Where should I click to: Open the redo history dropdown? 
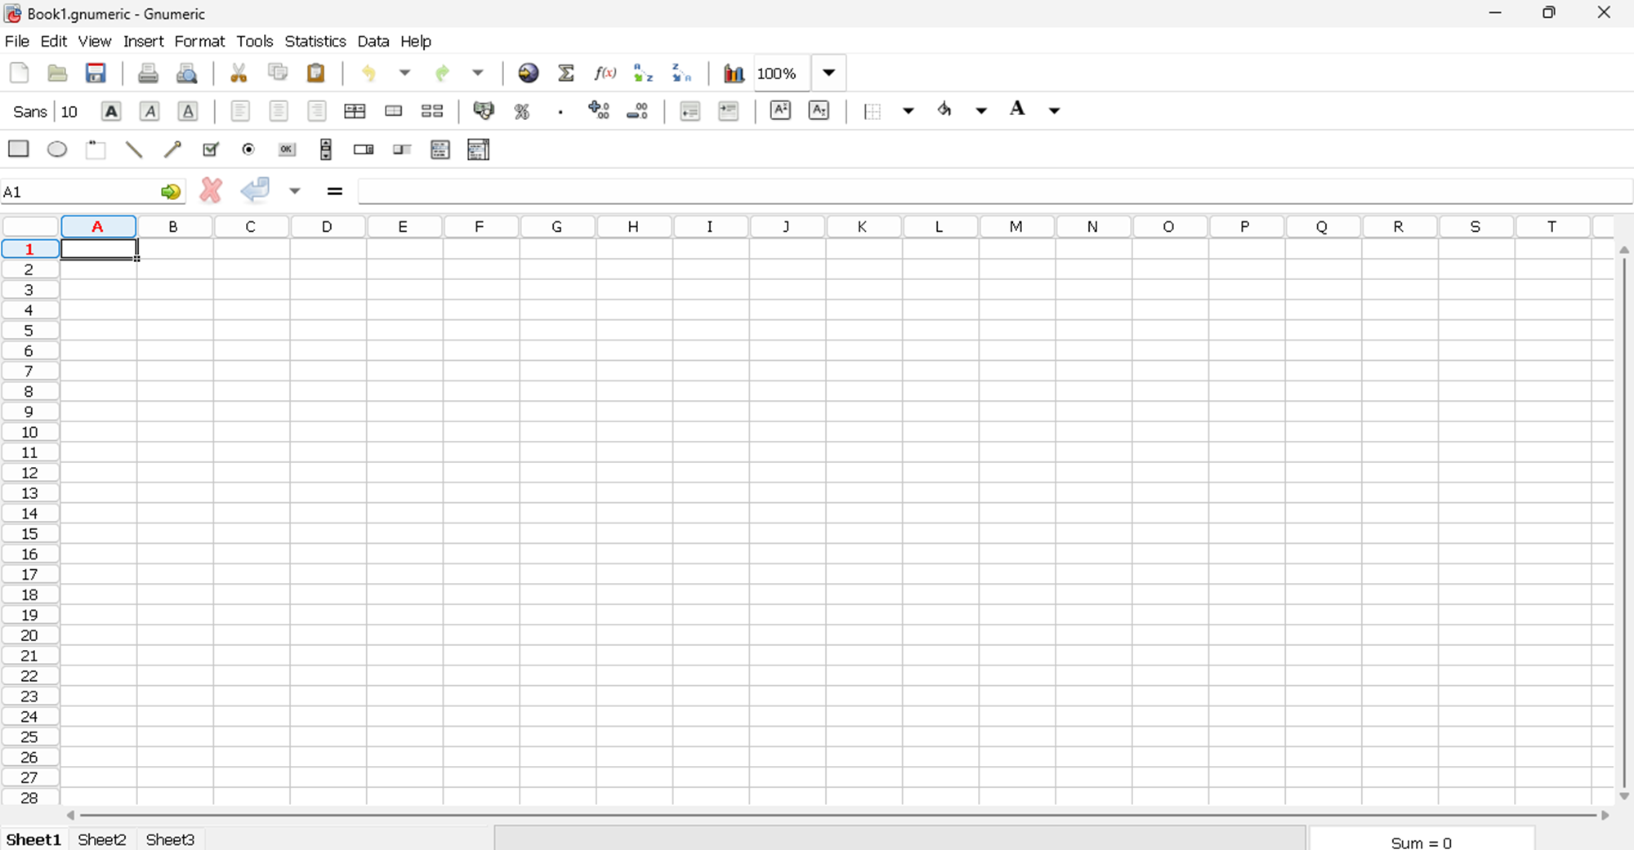tap(478, 73)
